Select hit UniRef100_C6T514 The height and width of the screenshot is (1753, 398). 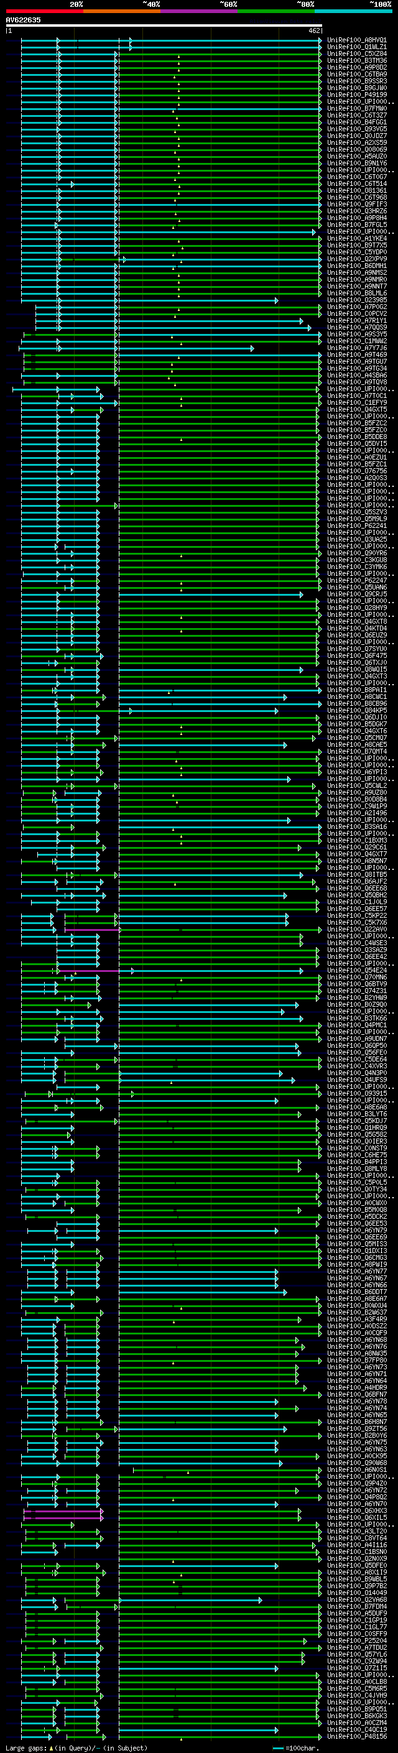[357, 183]
